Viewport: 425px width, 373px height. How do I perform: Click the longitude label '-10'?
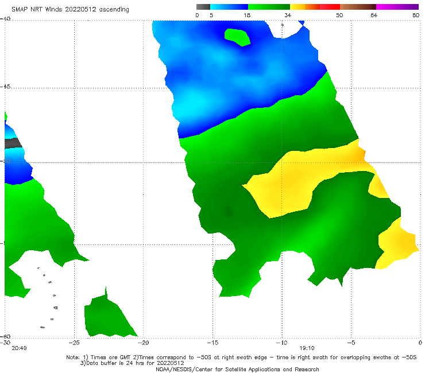[281, 343]
